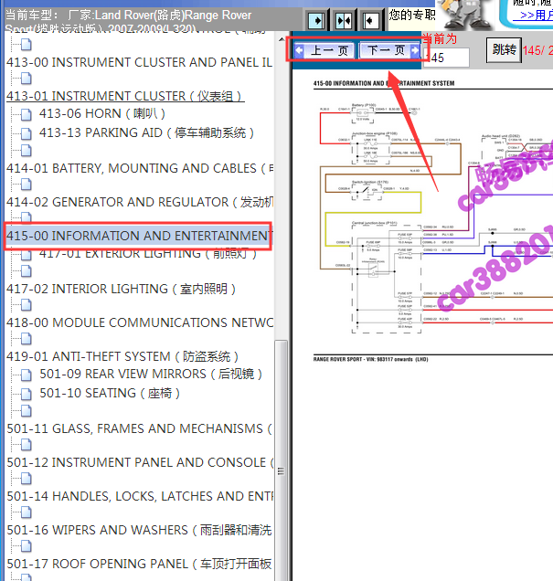Select 501-12 INSTRUMENT PANEL AND CONSOLE
The height and width of the screenshot is (581, 553).
pyautogui.click(x=140, y=462)
